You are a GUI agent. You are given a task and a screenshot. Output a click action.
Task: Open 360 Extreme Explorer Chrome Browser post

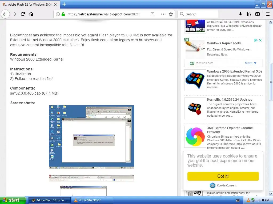click(x=230, y=130)
